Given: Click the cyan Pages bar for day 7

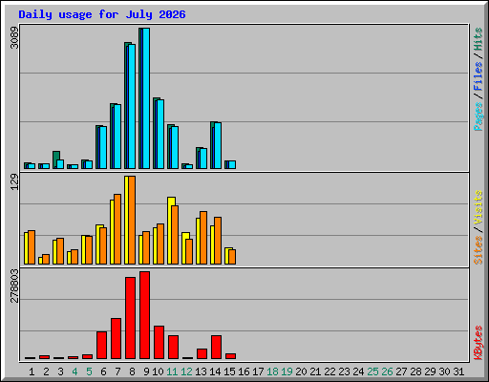Looking at the screenshot, I should (117, 137).
